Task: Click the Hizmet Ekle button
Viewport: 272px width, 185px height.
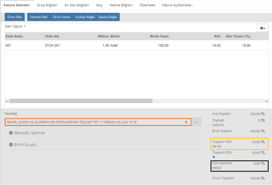Action: 39,17
